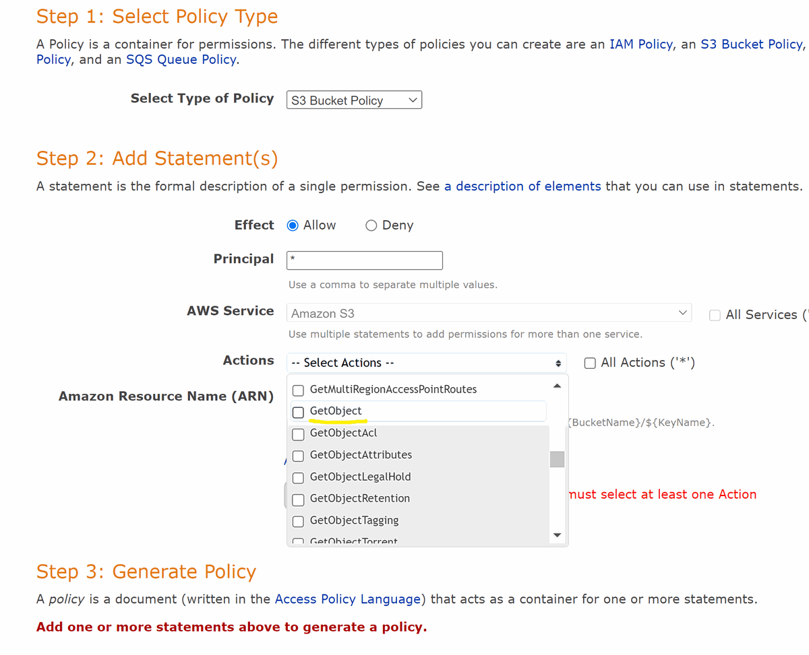
Task: Click the Step 2: Add Statement(s) heading
Action: pos(157,158)
